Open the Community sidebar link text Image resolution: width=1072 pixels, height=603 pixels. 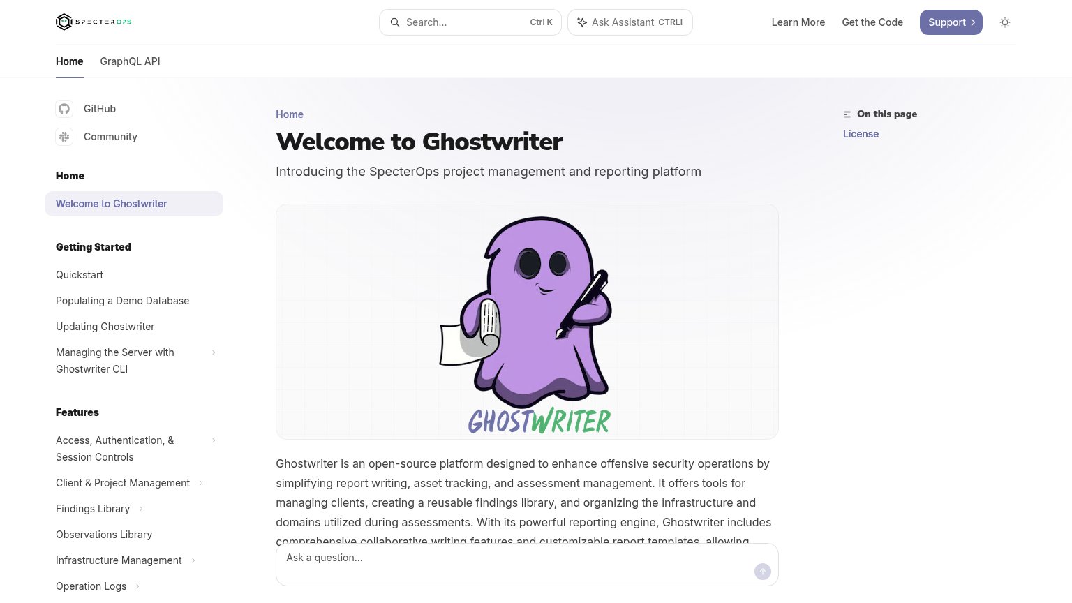[110, 137]
